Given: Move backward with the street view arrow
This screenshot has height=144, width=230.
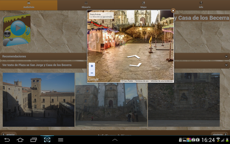Looking at the screenshot, I should click(x=136, y=65).
